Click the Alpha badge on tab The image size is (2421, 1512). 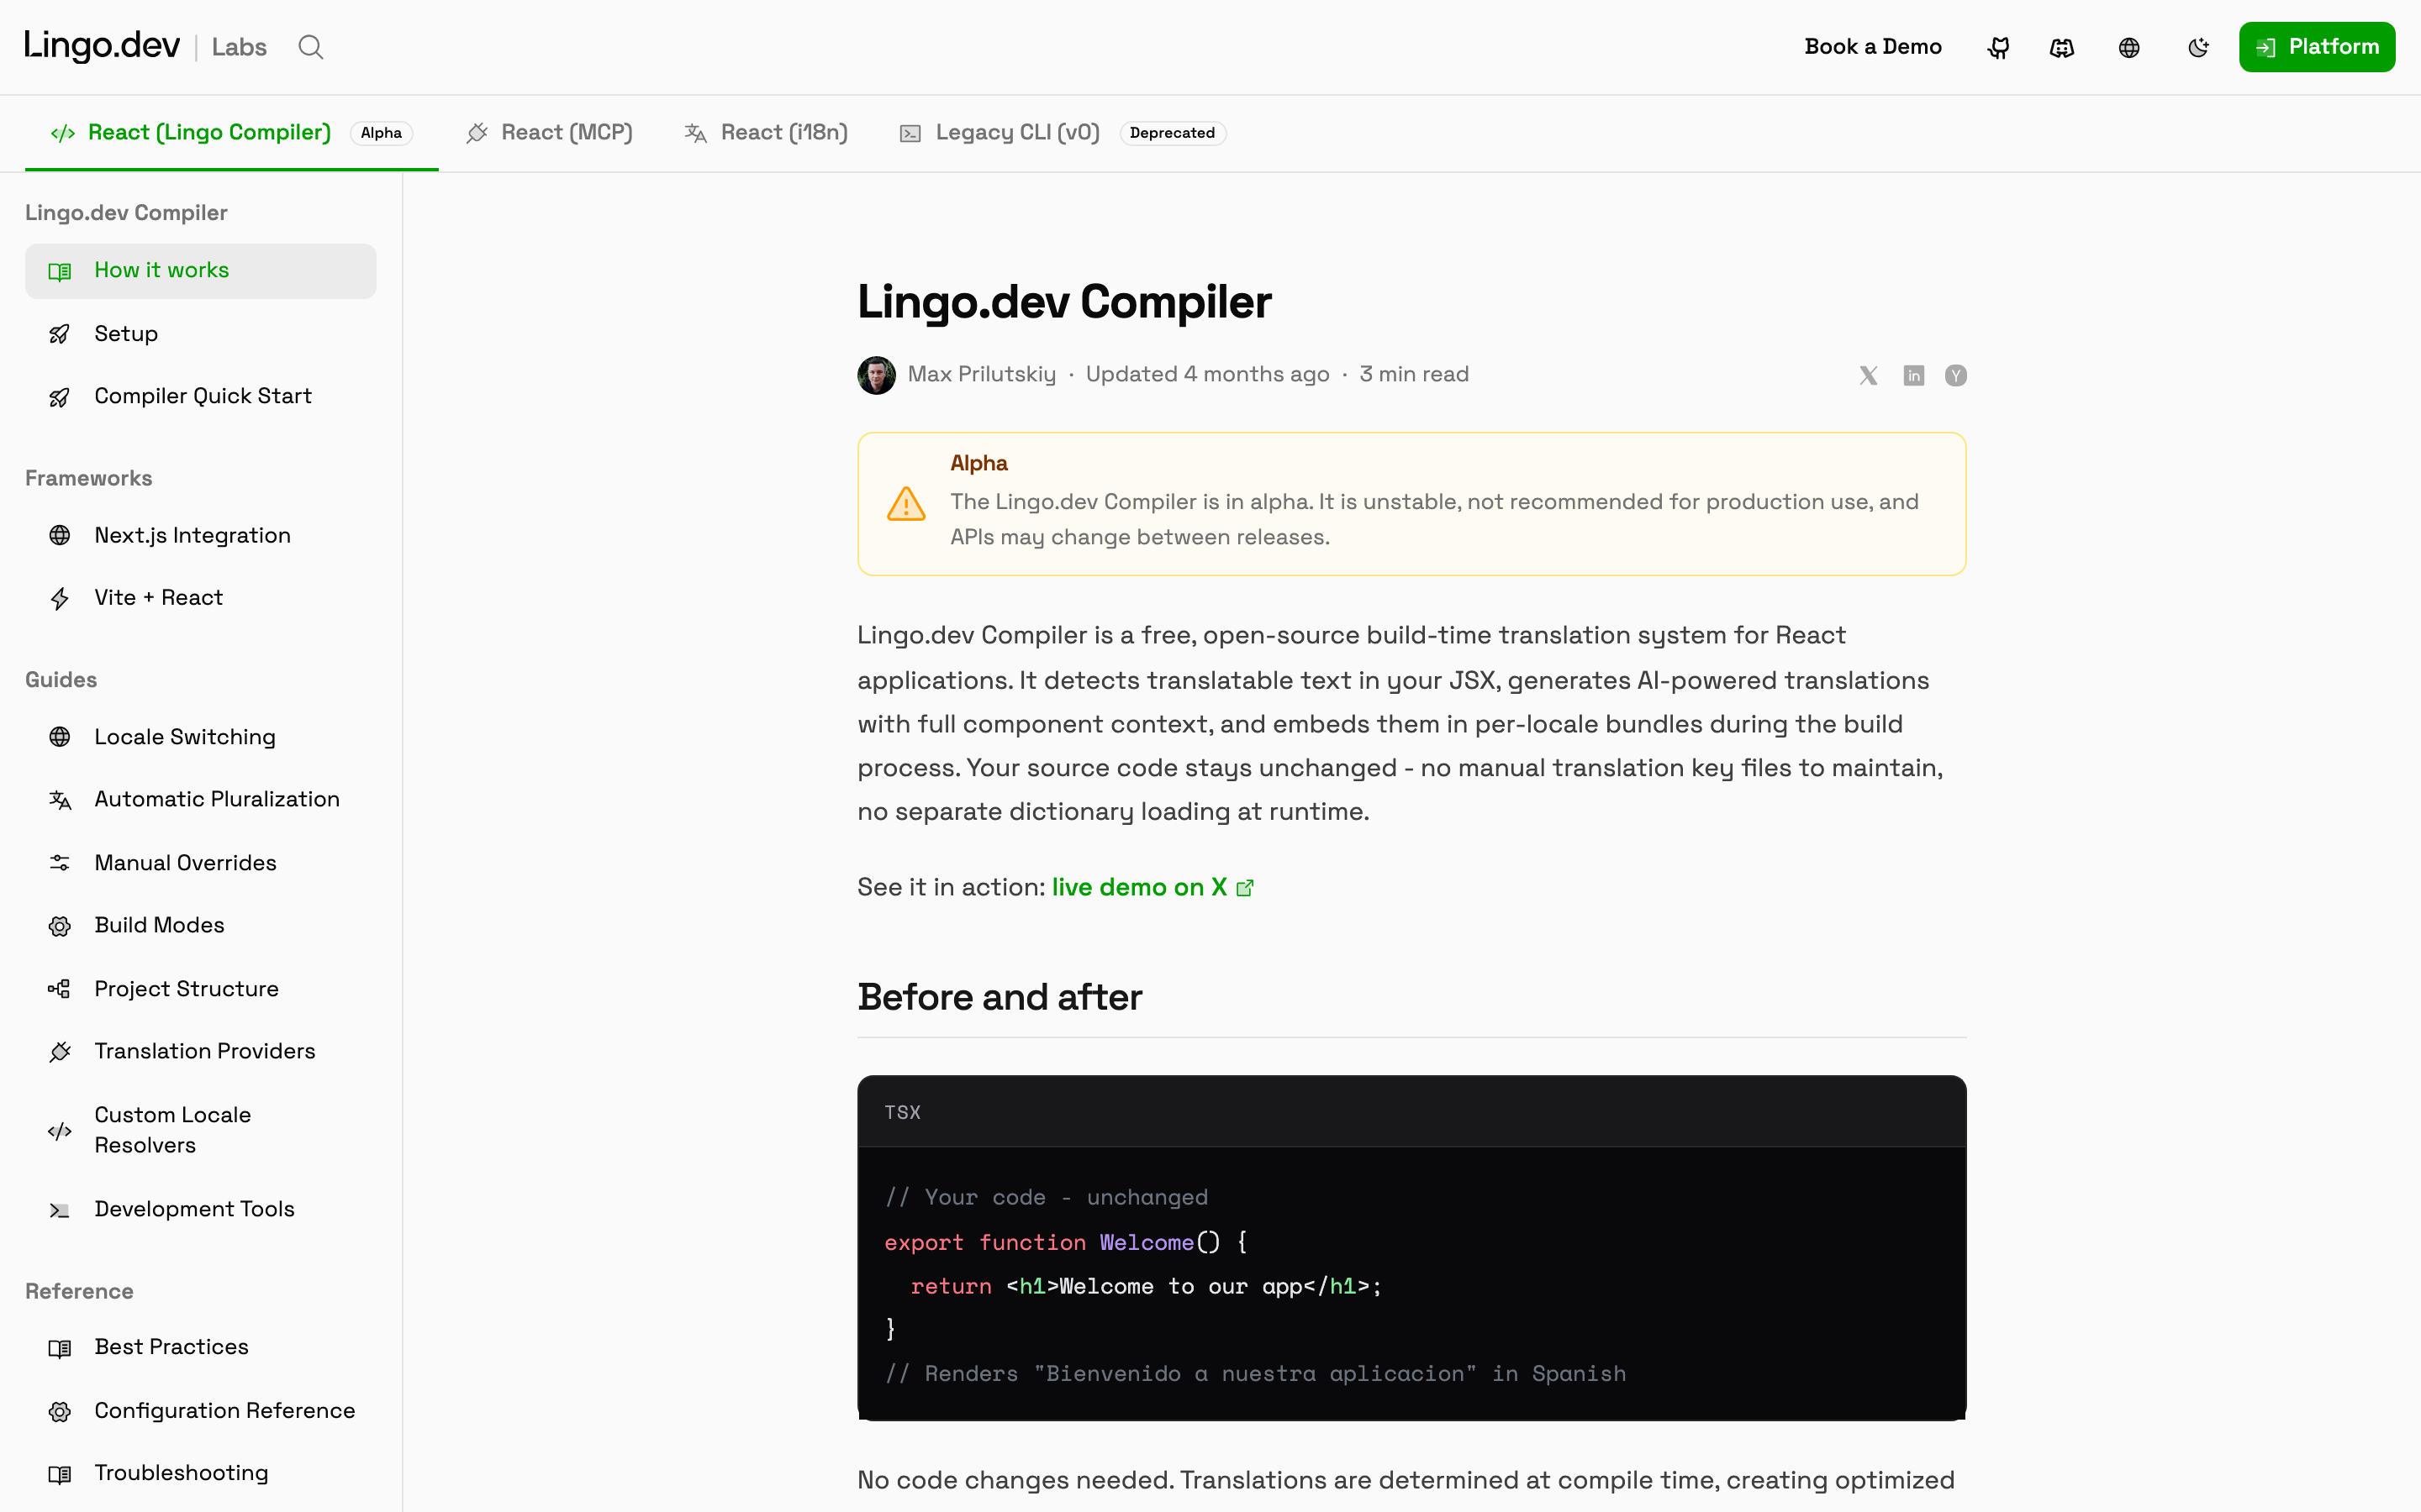[381, 133]
